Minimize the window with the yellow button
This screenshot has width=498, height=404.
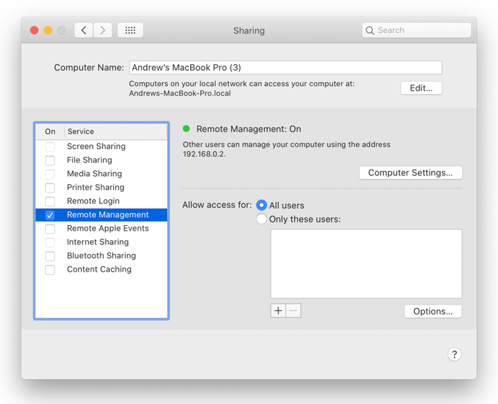[48, 30]
